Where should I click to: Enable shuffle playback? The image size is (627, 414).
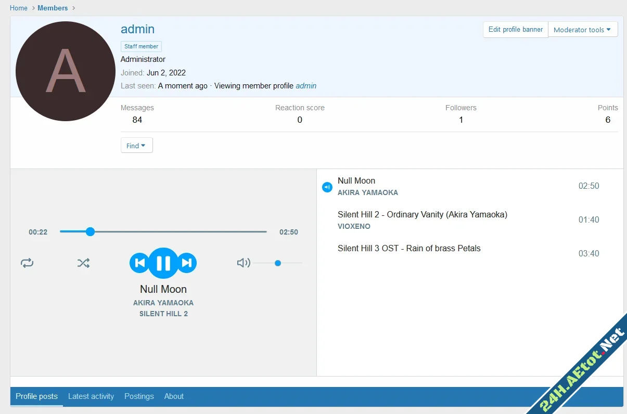pos(83,263)
